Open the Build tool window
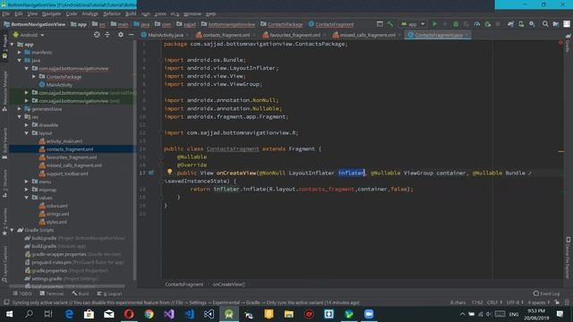This screenshot has height=322, width=573. (81, 293)
